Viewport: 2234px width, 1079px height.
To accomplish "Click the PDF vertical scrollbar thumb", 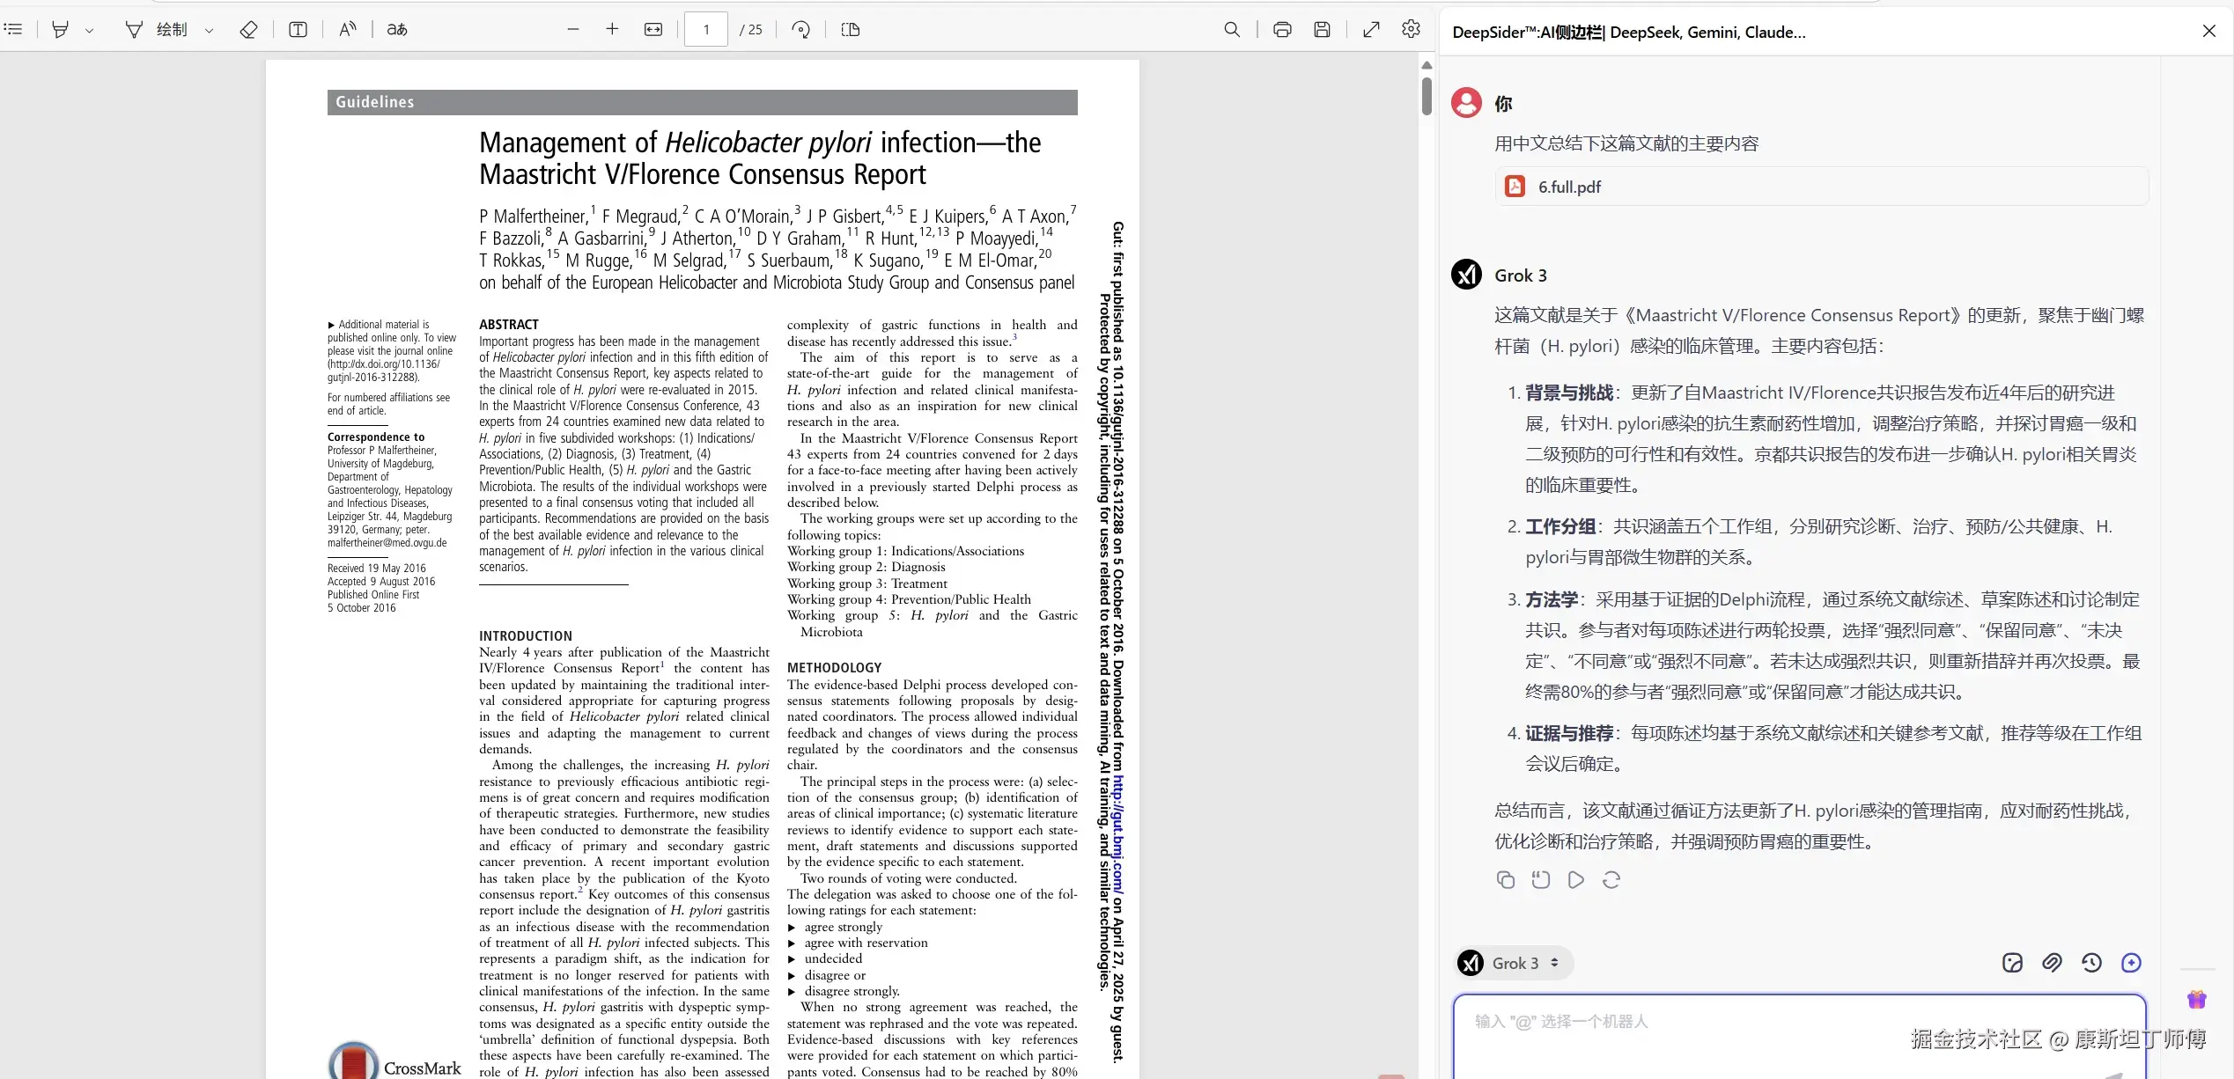I will point(1427,95).
